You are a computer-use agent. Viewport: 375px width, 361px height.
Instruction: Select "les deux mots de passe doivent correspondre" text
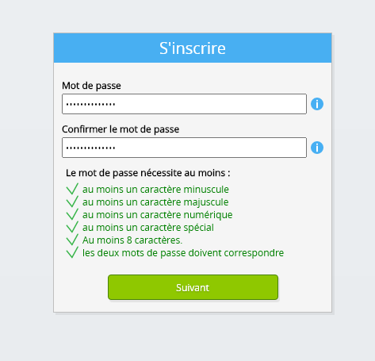(x=183, y=253)
